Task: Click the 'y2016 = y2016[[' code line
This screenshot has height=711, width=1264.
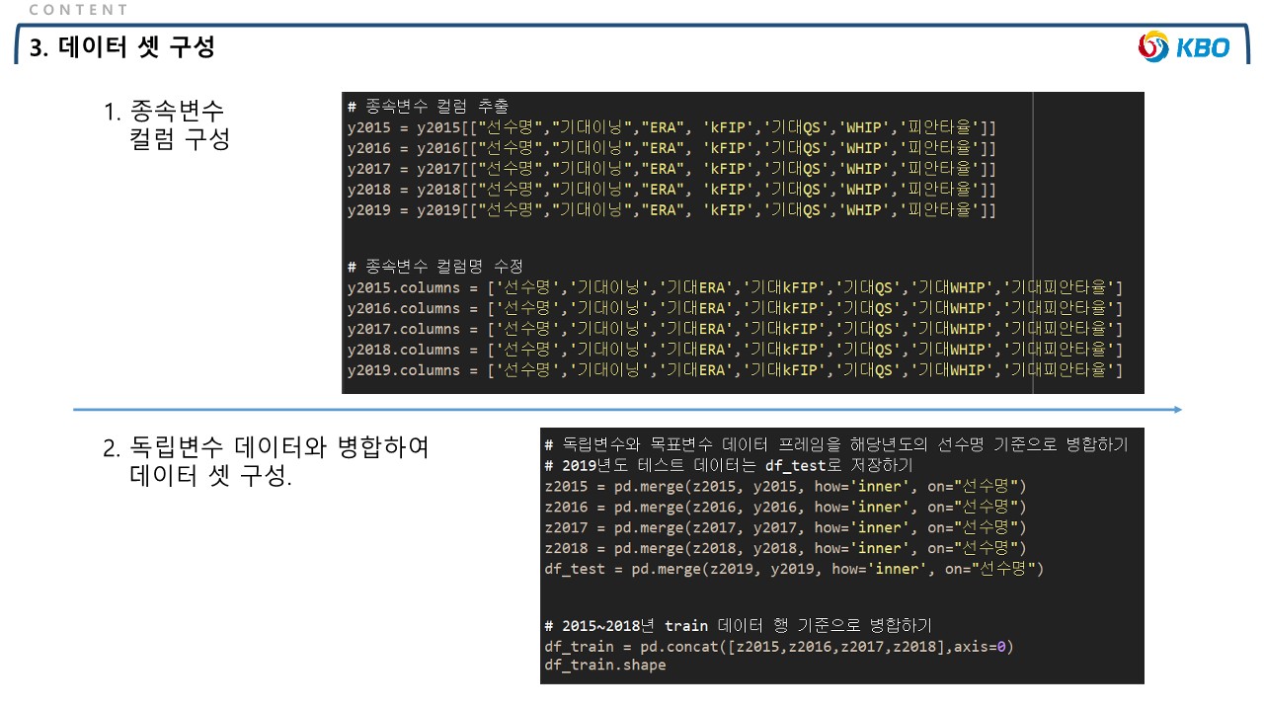Action: 671,148
